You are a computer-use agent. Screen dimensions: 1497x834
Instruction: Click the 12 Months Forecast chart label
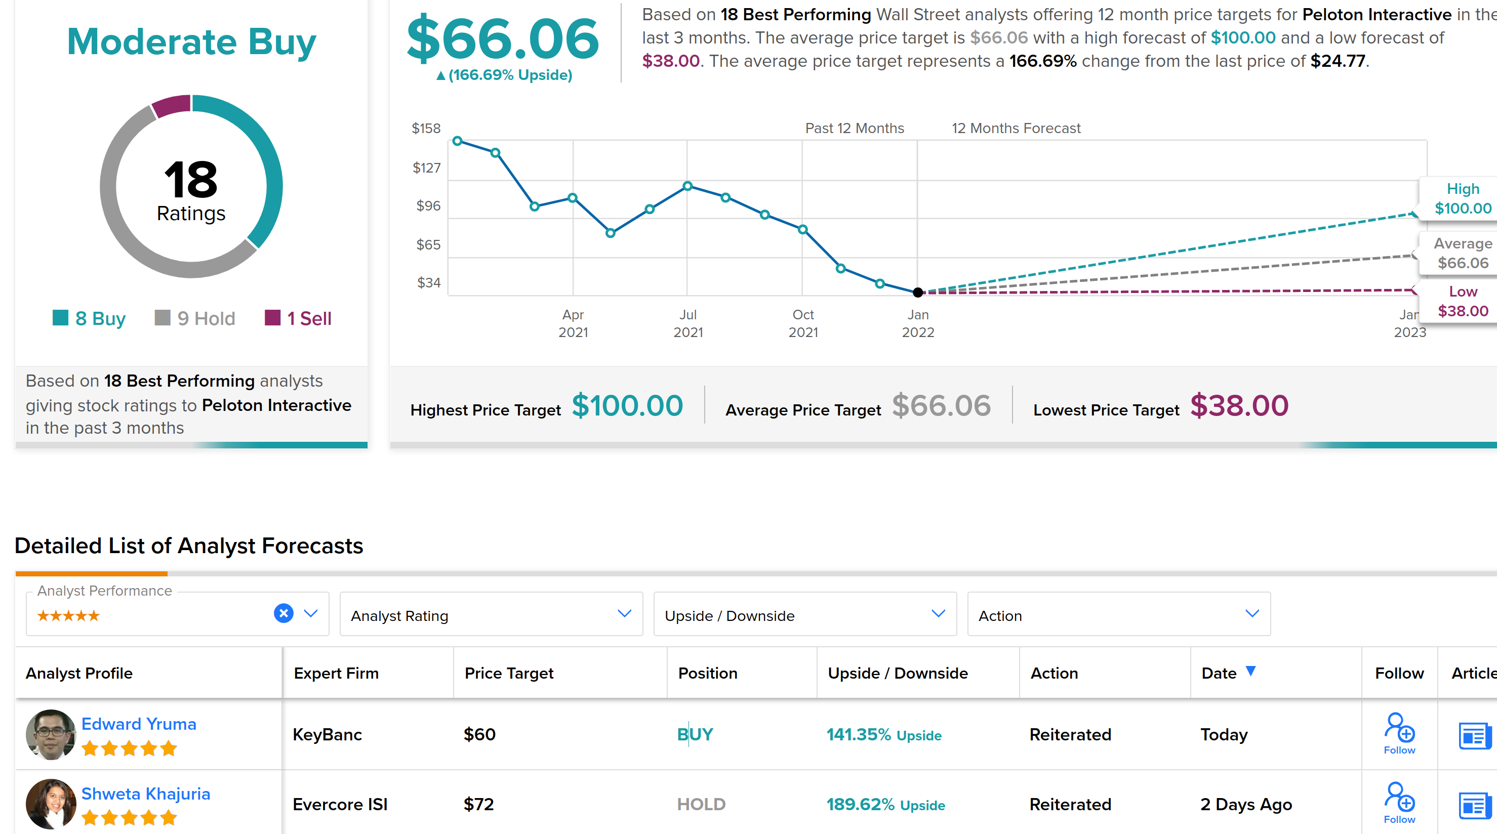click(x=1016, y=128)
